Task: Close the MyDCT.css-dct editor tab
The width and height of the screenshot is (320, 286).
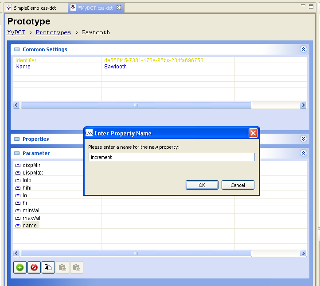Action: (118, 8)
